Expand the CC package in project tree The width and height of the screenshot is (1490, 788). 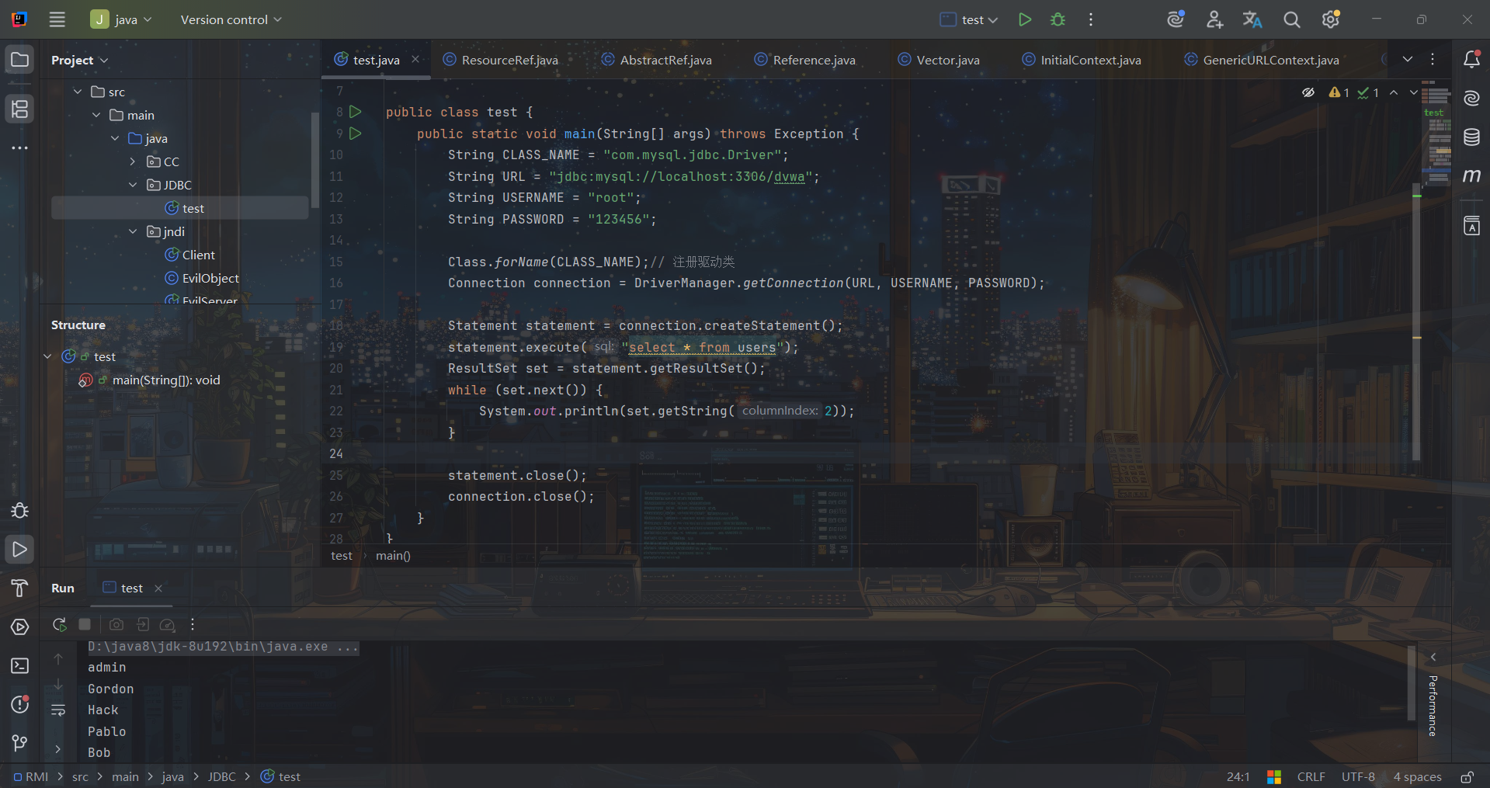(133, 161)
